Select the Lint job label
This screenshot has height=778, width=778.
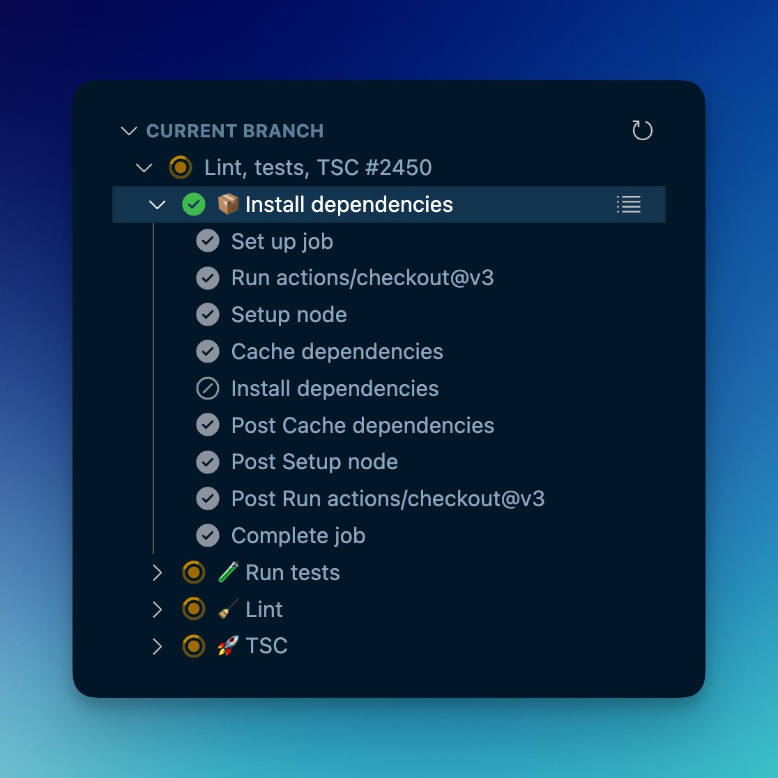pyautogui.click(x=264, y=609)
